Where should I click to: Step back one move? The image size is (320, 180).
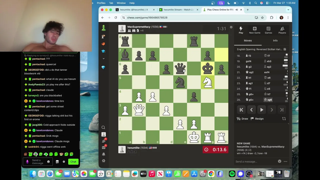click(251, 110)
